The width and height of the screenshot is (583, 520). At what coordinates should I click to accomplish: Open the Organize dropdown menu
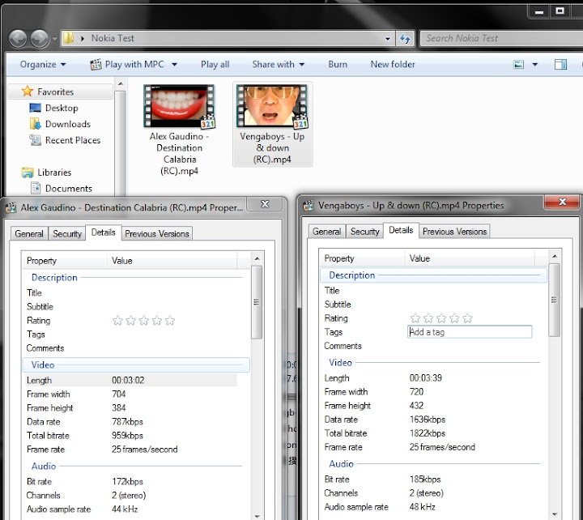point(43,65)
